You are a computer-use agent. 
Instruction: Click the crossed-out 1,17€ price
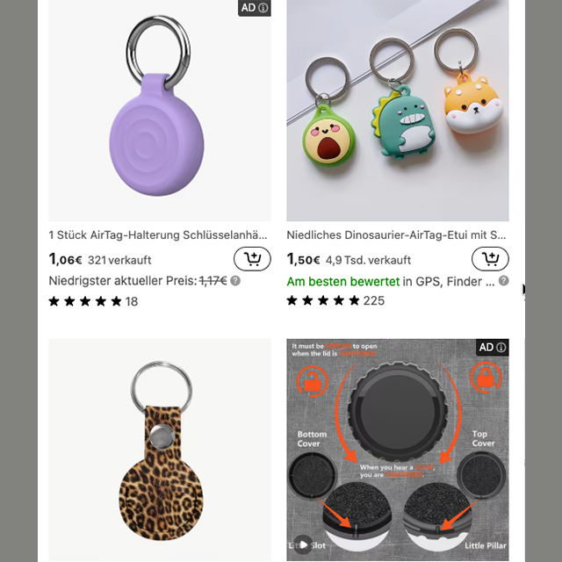[213, 281]
